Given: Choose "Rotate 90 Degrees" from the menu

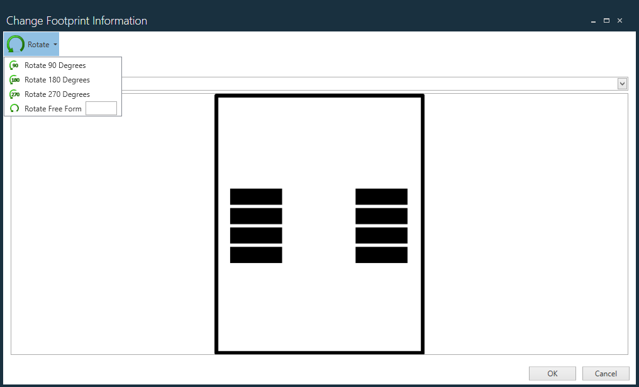Looking at the screenshot, I should tap(53, 65).
